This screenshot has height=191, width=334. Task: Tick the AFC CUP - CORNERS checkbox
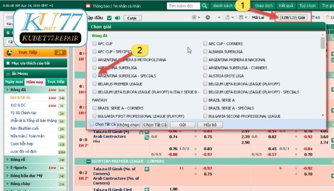(205, 43)
